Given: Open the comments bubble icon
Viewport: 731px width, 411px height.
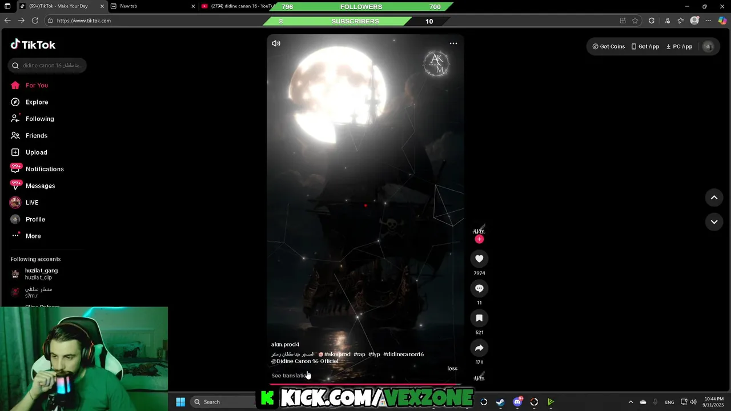Looking at the screenshot, I should (x=479, y=288).
